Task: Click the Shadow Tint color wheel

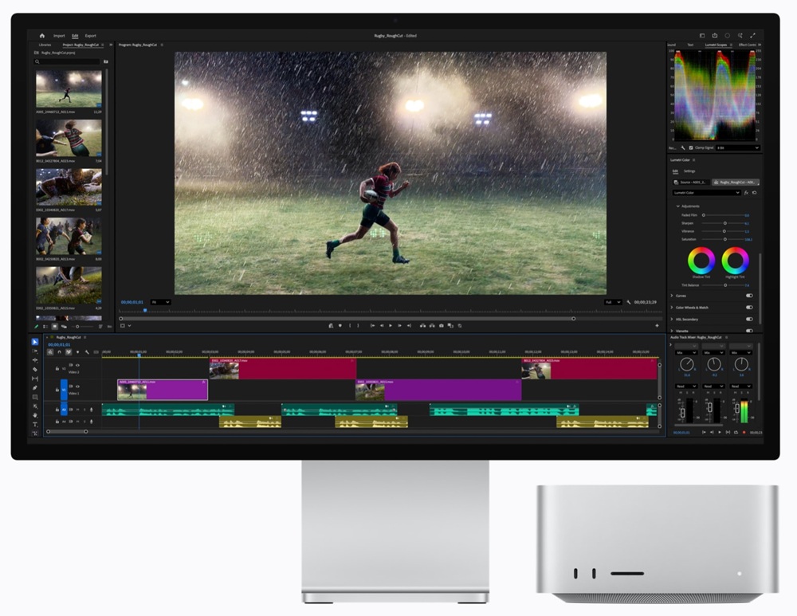Action: coord(701,261)
